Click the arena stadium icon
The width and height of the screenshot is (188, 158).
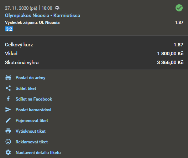point(8,77)
